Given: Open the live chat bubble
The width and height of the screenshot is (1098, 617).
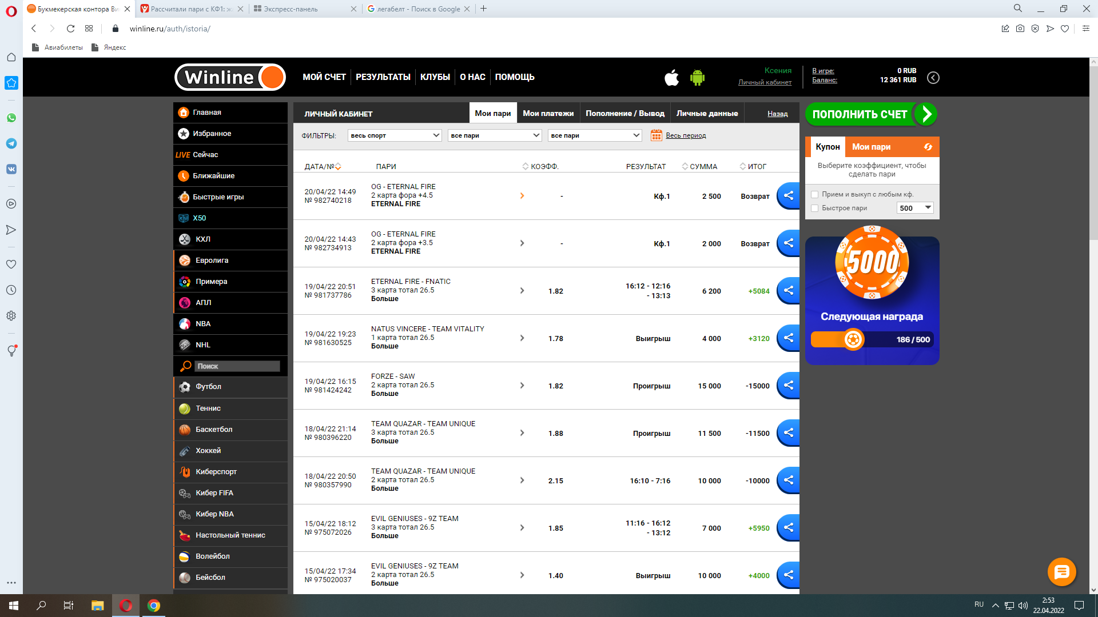Looking at the screenshot, I should tap(1061, 572).
